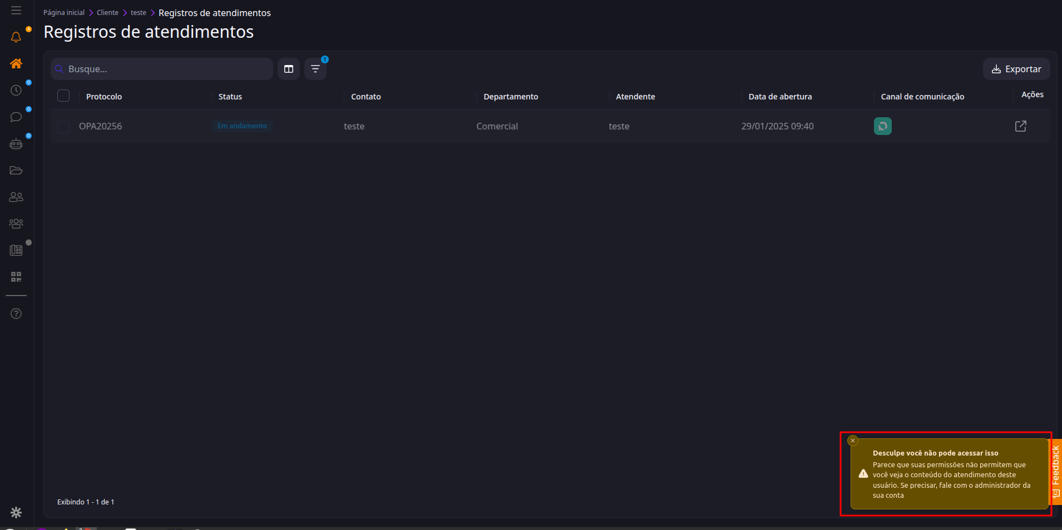The image size is (1062, 530).
Task: Open chat conversations sidebar icon
Action: pyautogui.click(x=16, y=117)
